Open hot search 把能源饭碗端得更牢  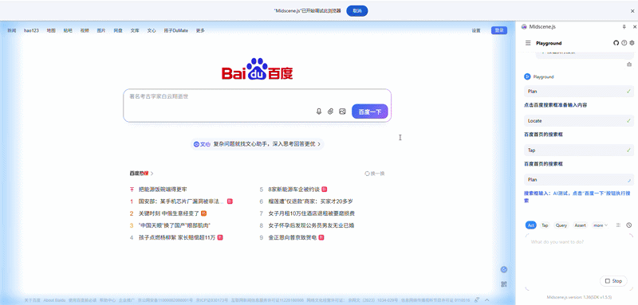(x=163, y=190)
